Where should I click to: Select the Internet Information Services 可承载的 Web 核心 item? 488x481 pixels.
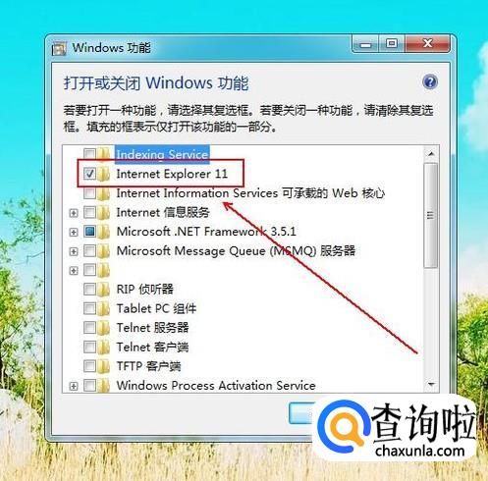click(x=250, y=193)
